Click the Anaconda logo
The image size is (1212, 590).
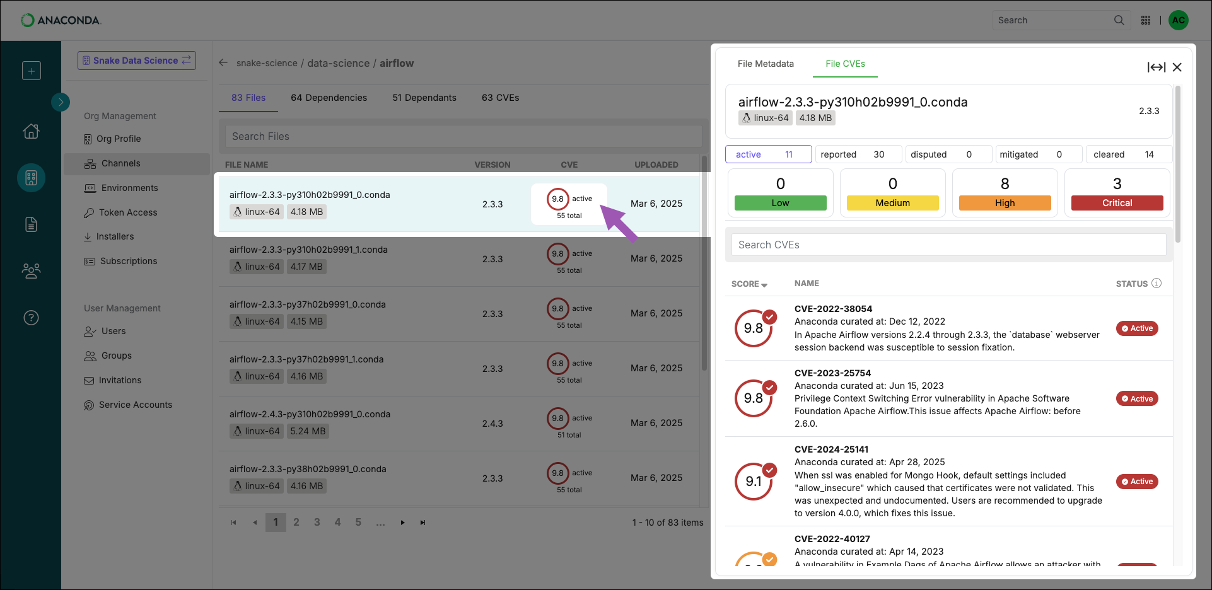click(61, 20)
